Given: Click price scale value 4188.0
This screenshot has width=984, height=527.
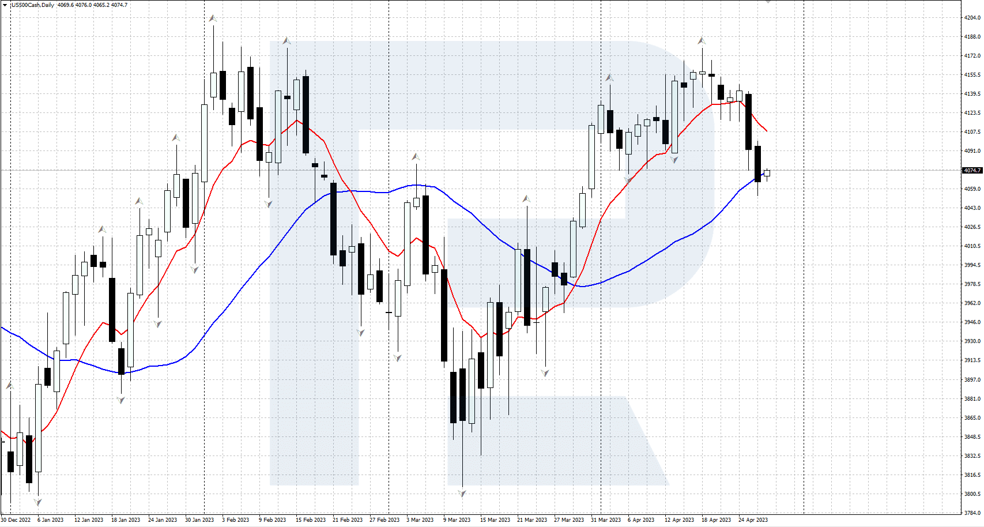Looking at the screenshot, I should (x=972, y=37).
